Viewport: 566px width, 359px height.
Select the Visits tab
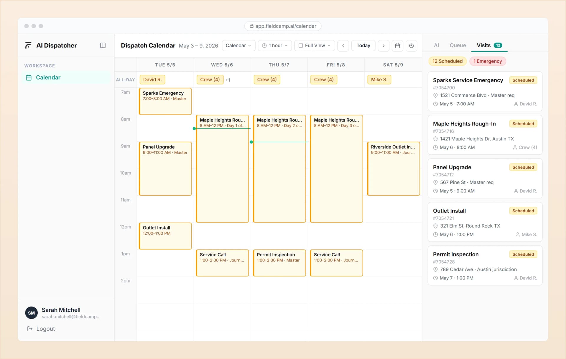pyautogui.click(x=489, y=45)
